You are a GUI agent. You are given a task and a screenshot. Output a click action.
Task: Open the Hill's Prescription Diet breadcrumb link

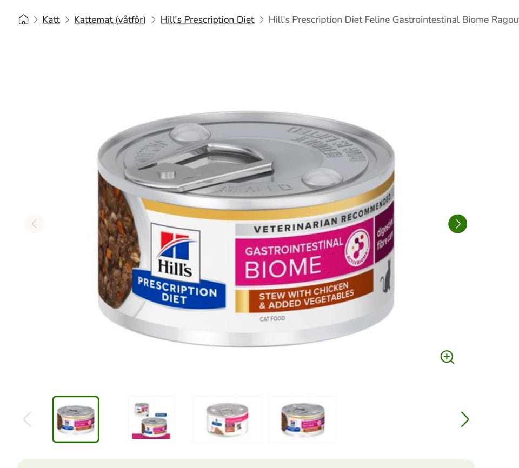point(207,19)
